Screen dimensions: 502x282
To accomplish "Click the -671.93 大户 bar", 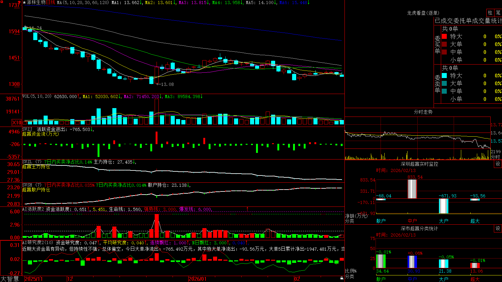I will coord(444,206).
